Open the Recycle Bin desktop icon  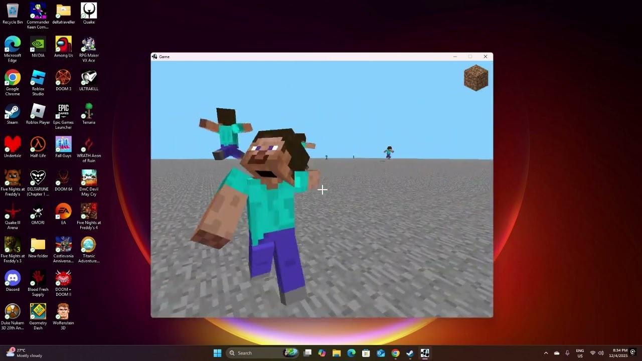[13, 14]
